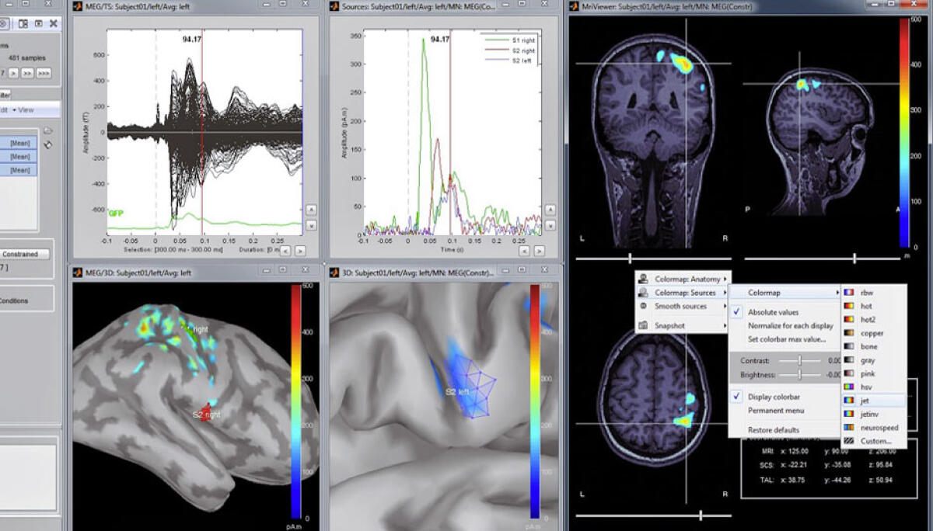Click scroll-up arrow in MEG/TS time series window
This screenshot has width=933, height=531.
click(x=311, y=209)
